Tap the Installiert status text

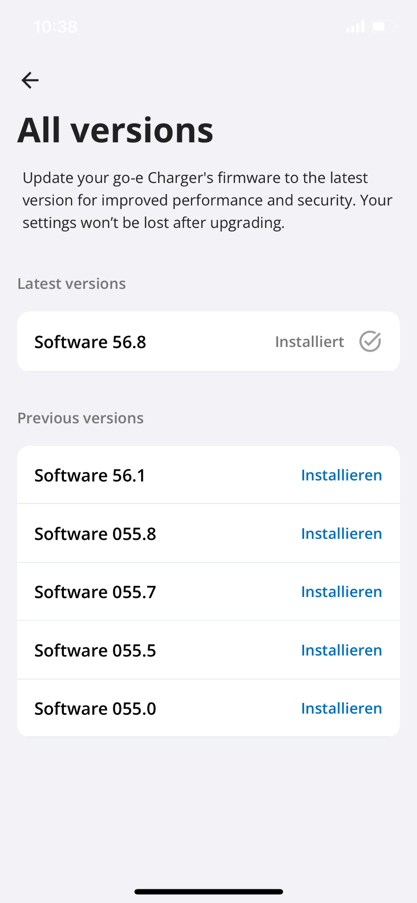[309, 342]
